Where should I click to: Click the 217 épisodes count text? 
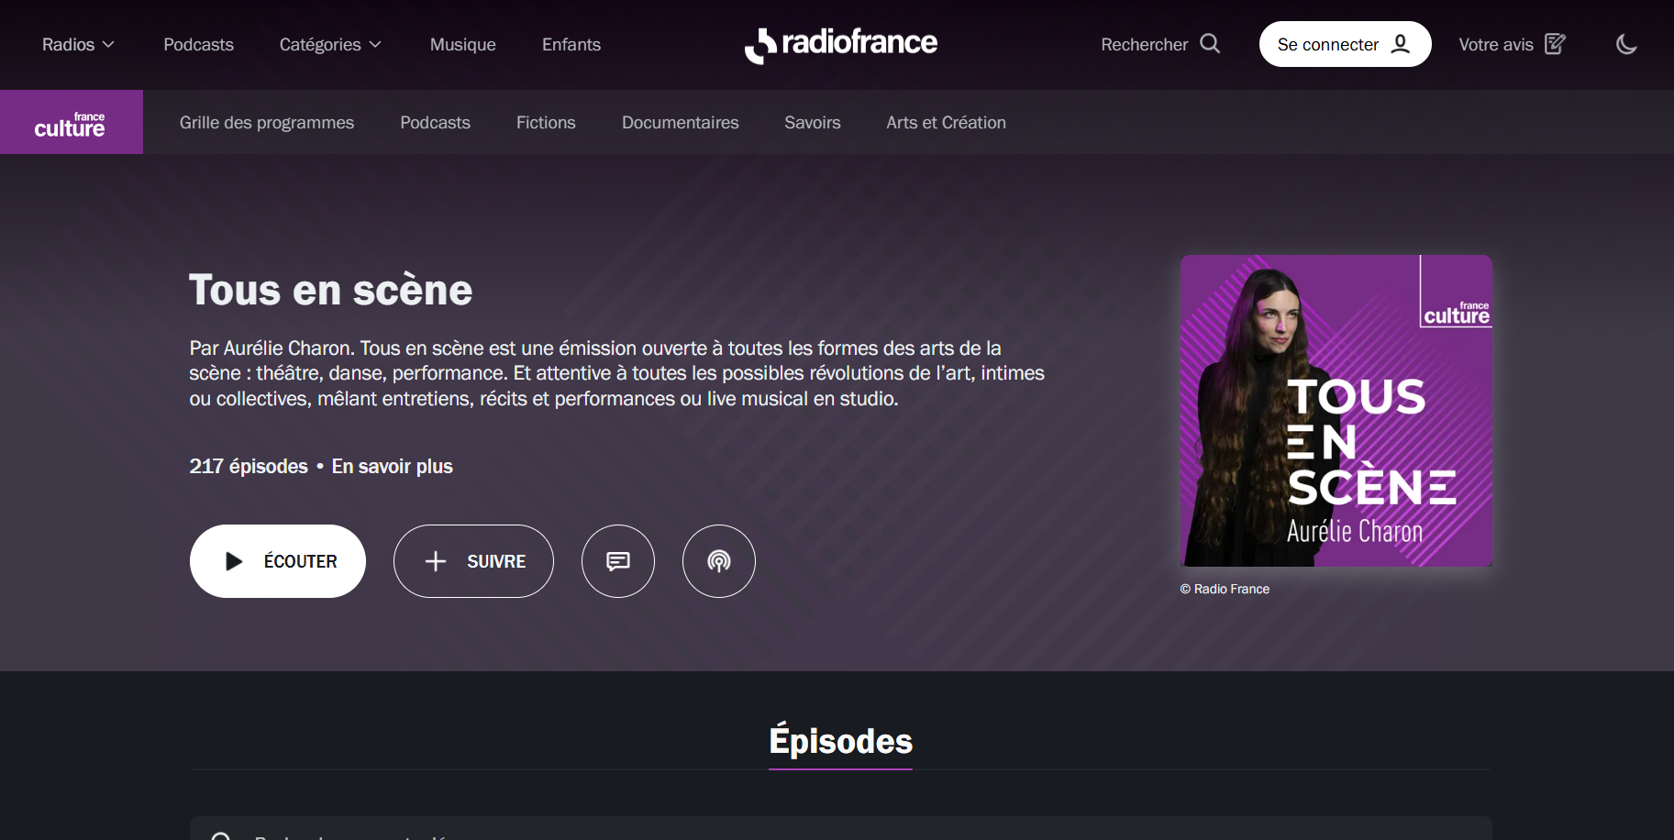(249, 467)
